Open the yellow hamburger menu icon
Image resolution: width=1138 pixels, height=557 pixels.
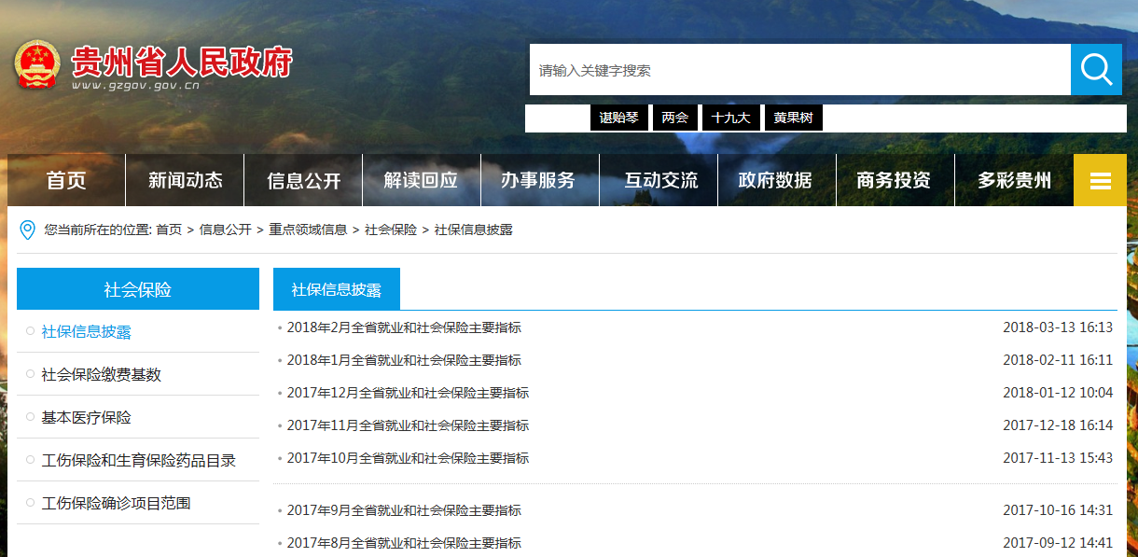(x=1100, y=180)
